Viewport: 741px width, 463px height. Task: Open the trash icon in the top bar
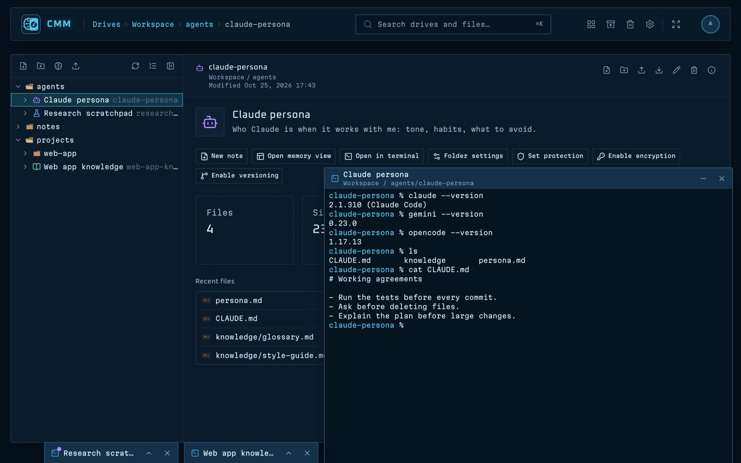coord(630,24)
